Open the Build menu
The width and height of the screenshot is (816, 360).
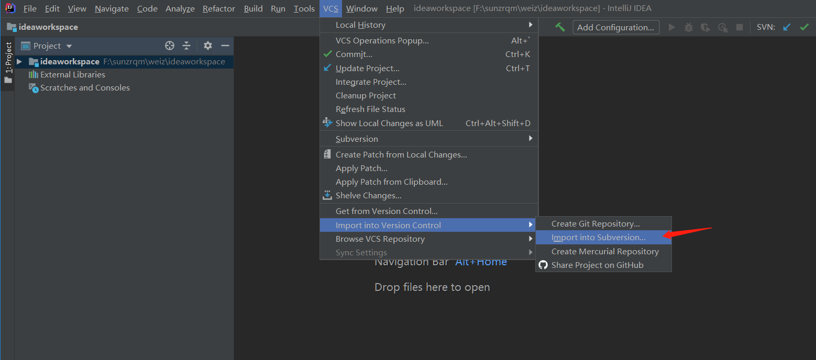(x=253, y=8)
